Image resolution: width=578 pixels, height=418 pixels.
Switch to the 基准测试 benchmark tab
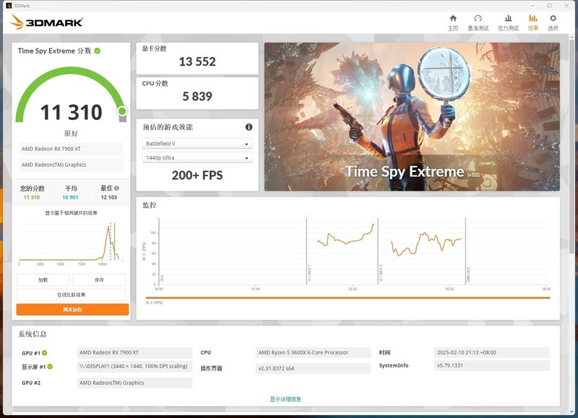(x=478, y=22)
